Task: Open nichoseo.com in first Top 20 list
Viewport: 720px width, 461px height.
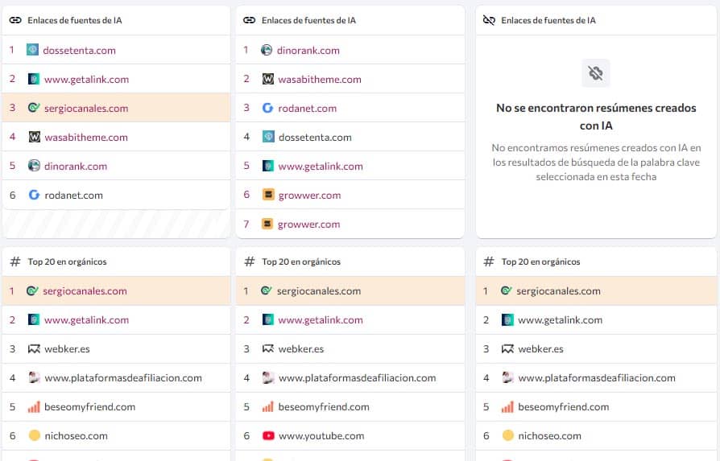Action: point(76,436)
